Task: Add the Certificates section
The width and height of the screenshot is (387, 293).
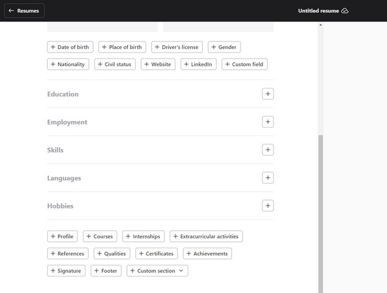Action: [157, 253]
